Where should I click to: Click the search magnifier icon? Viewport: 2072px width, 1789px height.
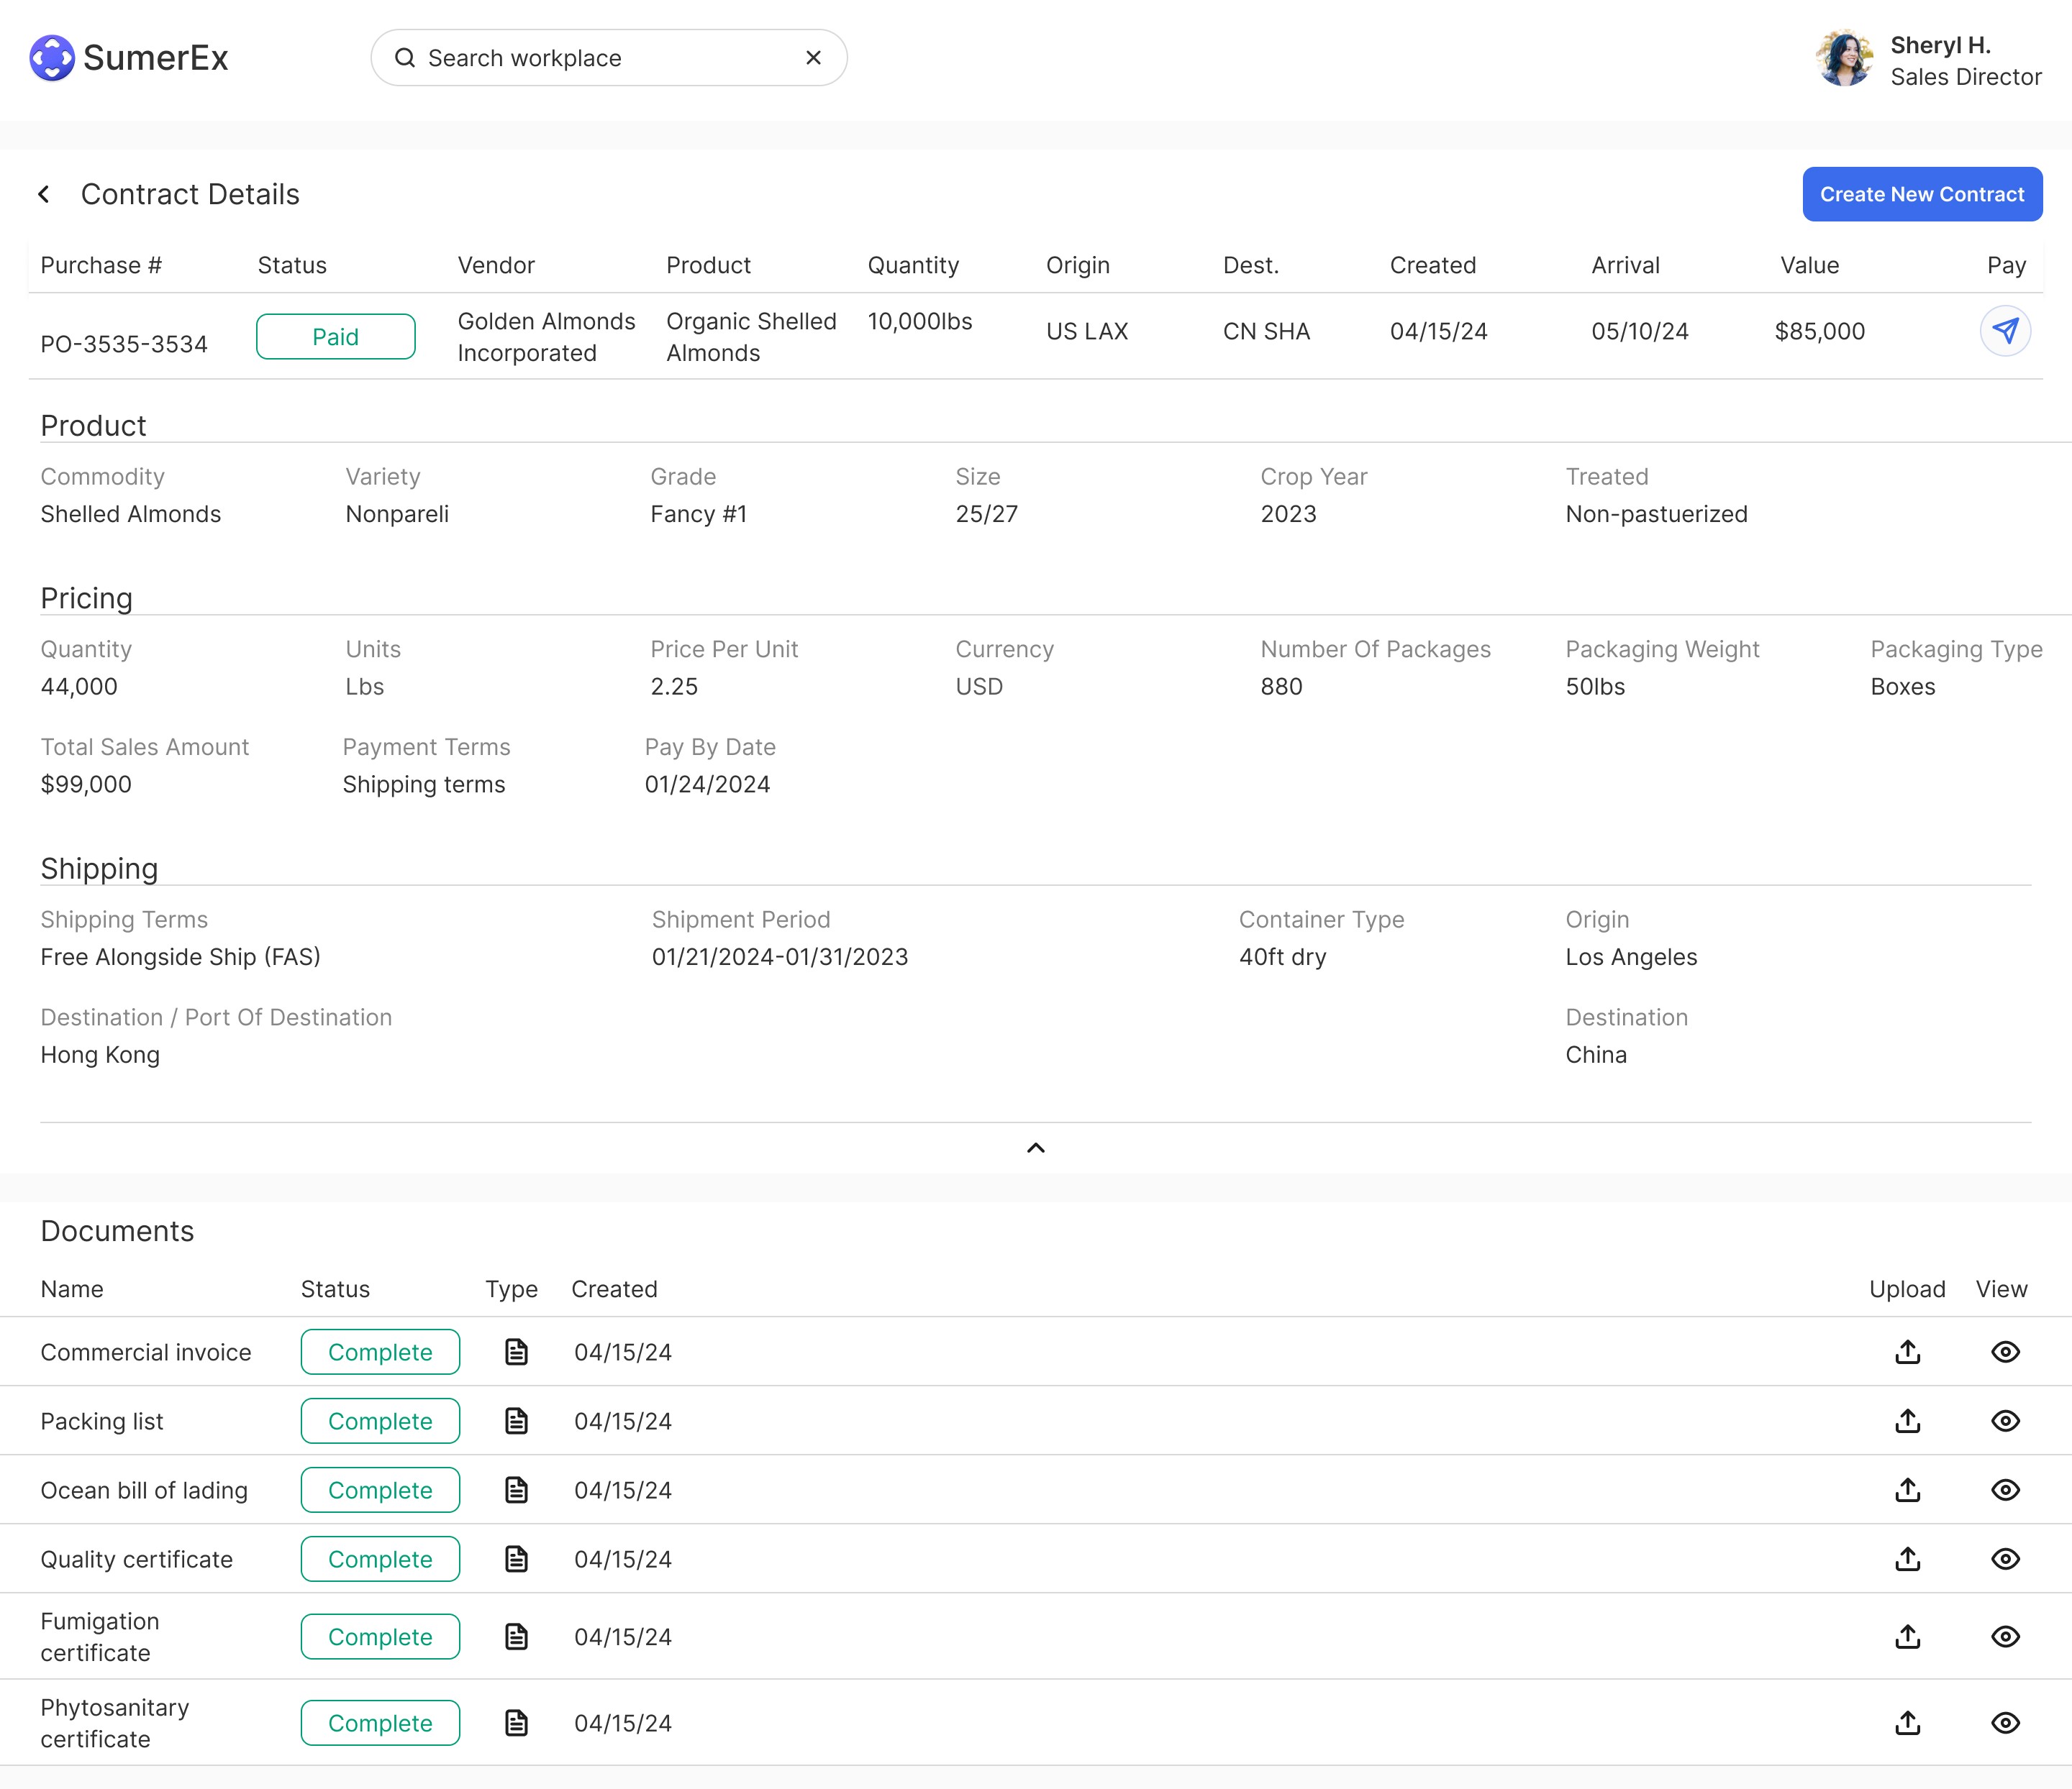(x=405, y=58)
